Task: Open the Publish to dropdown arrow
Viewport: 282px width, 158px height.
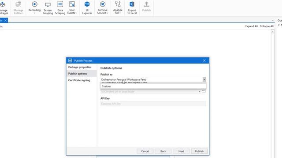Action: (x=204, y=79)
